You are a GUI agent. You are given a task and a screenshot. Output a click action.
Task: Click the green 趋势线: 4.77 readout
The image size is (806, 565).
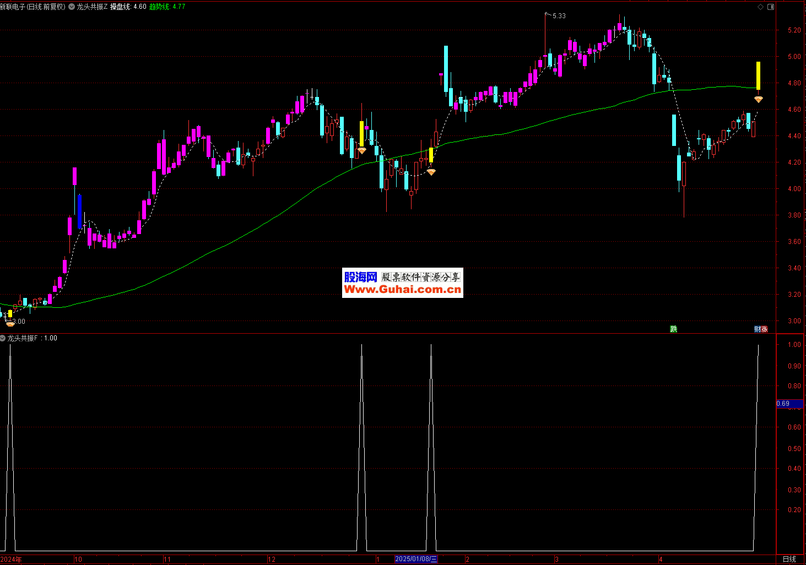pyautogui.click(x=167, y=7)
